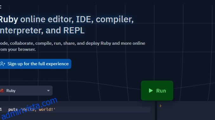This screenshot has width=215, height=120.
Task: Open the hamburger menu at top-left corner
Action: click(1, 7)
